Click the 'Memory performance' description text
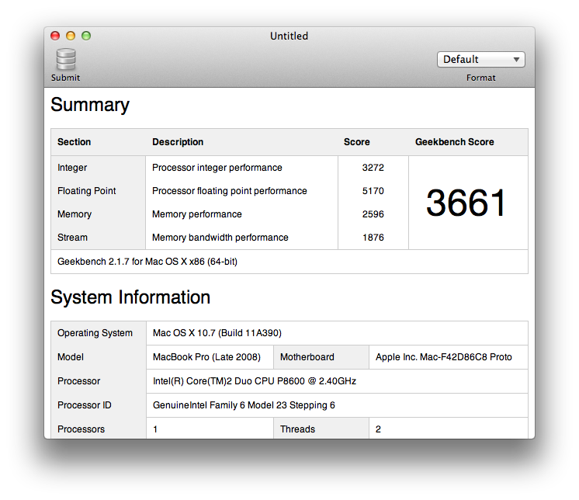The width and height of the screenshot is (579, 500). tap(197, 214)
